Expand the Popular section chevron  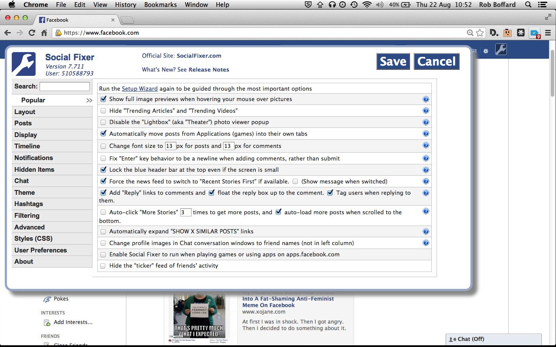[89, 100]
